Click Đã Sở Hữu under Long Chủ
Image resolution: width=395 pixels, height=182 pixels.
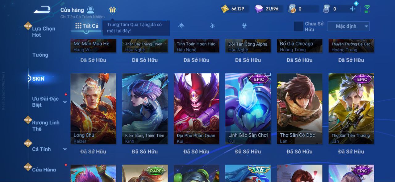tap(93, 152)
